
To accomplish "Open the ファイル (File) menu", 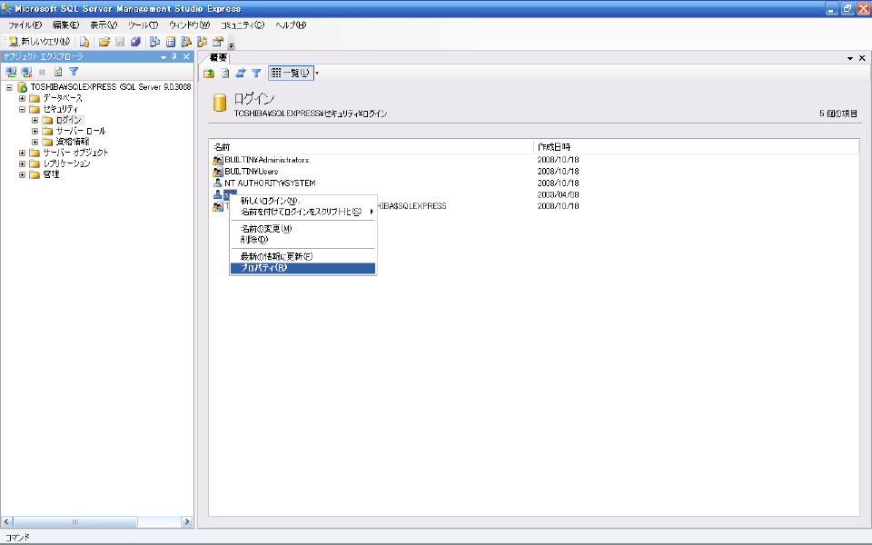I will [25, 25].
